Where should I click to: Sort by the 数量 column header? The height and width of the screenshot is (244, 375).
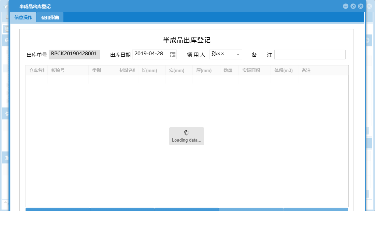(x=228, y=70)
